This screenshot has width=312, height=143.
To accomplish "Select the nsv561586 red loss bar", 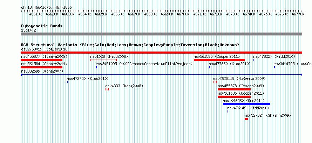I will (x=234, y=97).
